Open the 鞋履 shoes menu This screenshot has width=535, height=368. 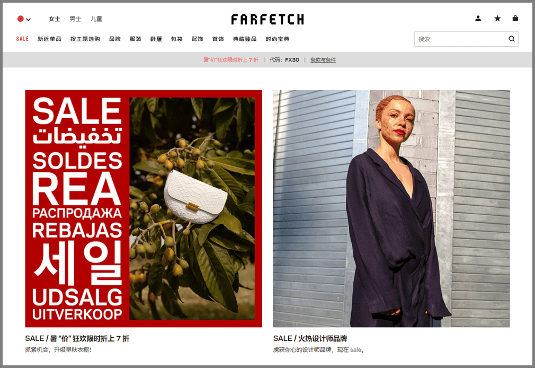click(x=156, y=39)
